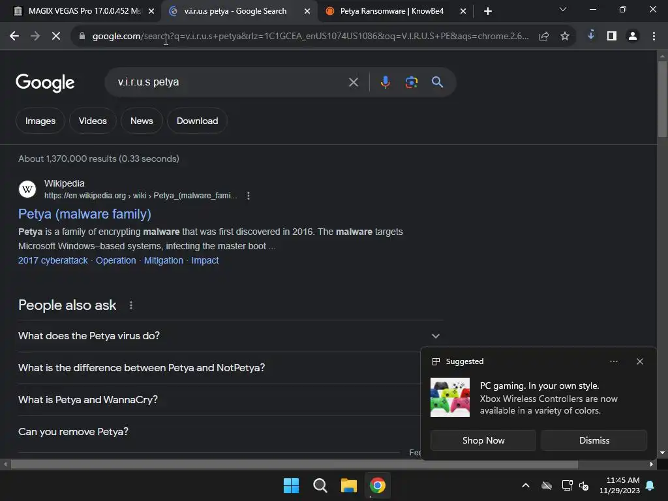Submit search with magnifier icon

438,82
